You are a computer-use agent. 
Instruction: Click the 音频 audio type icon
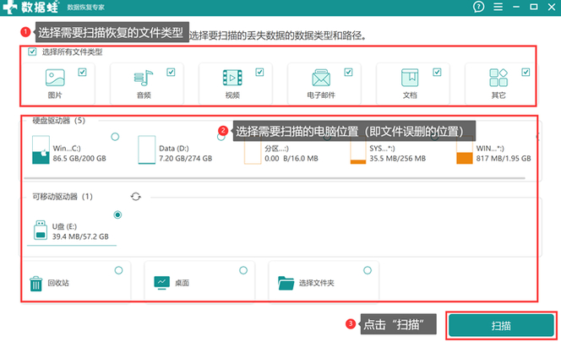[144, 78]
